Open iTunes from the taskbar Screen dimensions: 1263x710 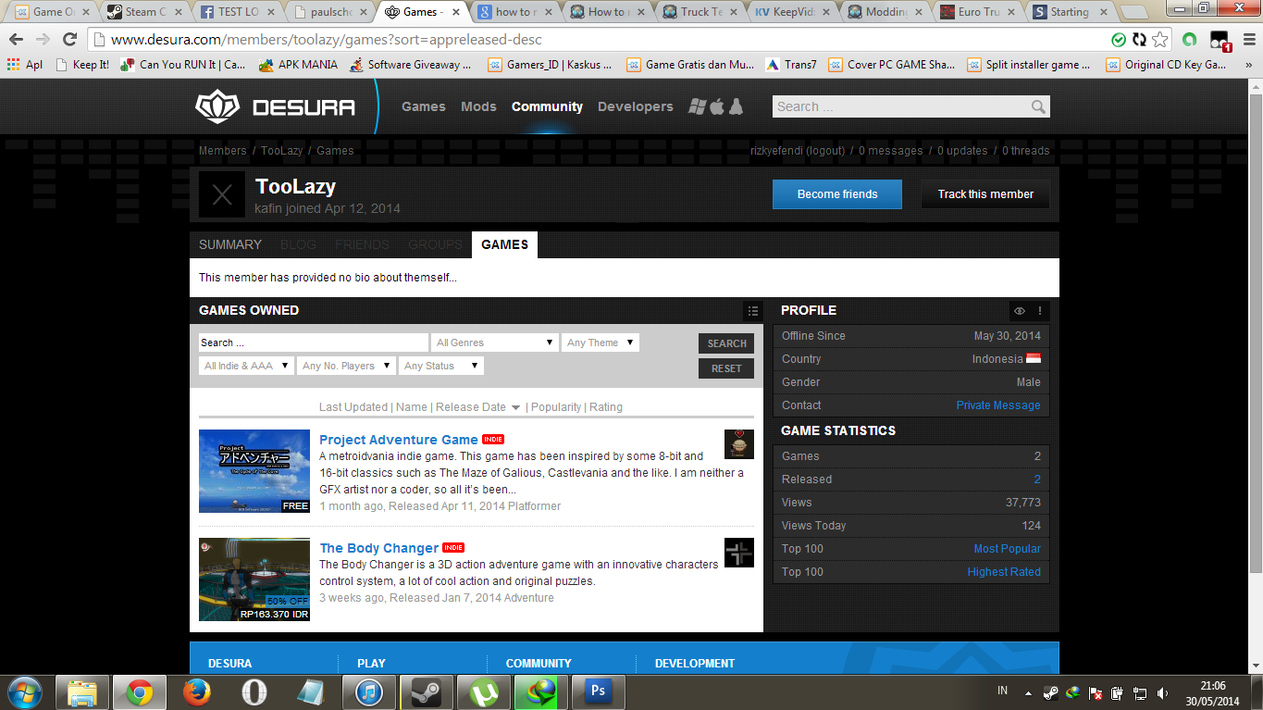pyautogui.click(x=368, y=691)
